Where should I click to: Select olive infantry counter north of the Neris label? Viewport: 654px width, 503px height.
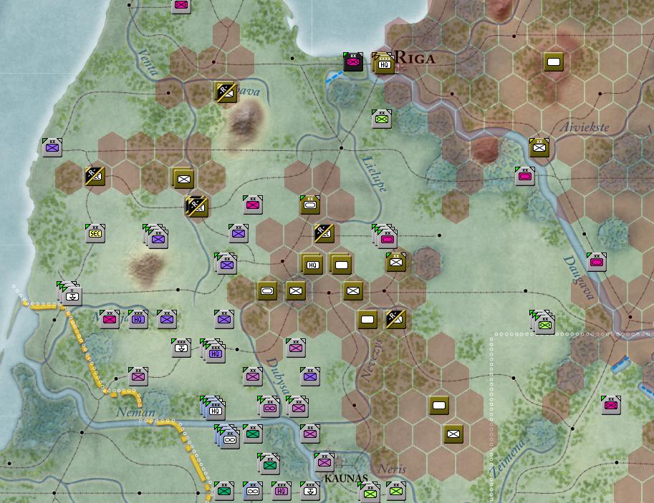[x=453, y=434]
